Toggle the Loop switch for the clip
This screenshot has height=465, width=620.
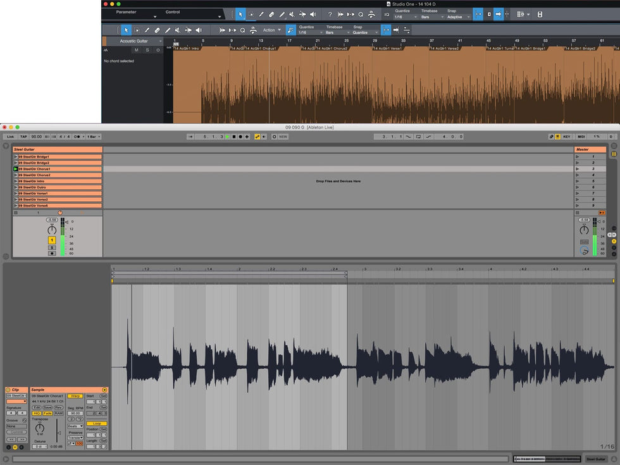point(97,423)
